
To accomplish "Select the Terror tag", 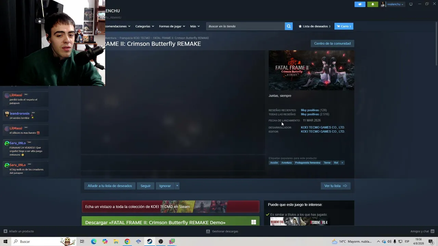I will tap(327, 163).
